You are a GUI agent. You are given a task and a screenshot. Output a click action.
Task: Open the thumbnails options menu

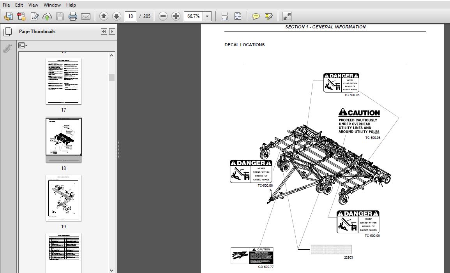click(x=23, y=45)
